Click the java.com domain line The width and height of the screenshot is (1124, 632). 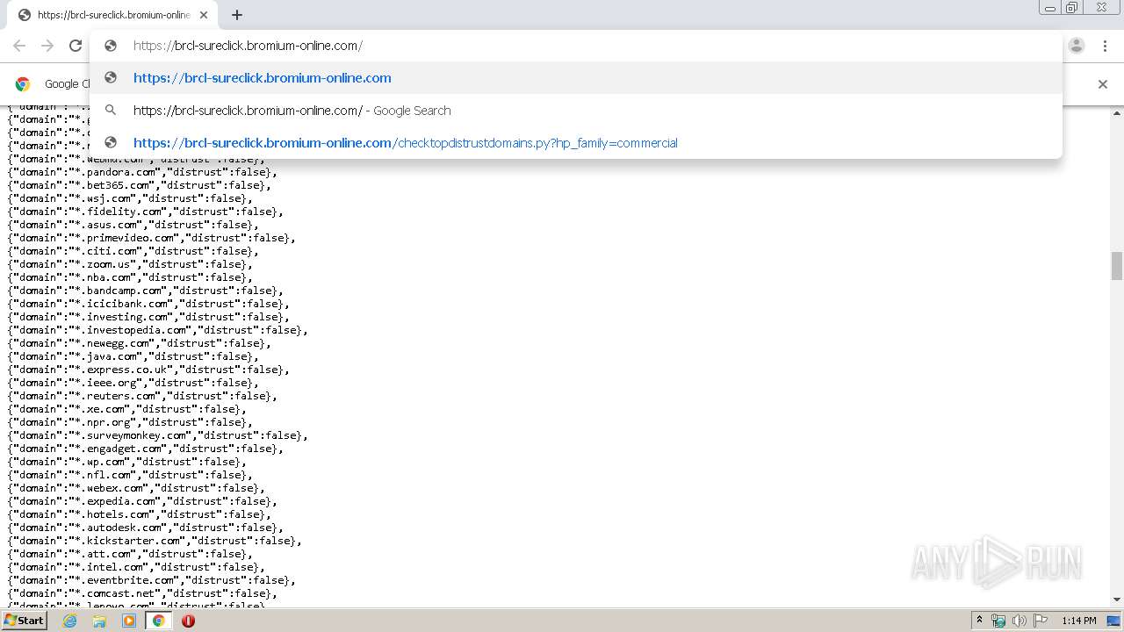click(133, 356)
